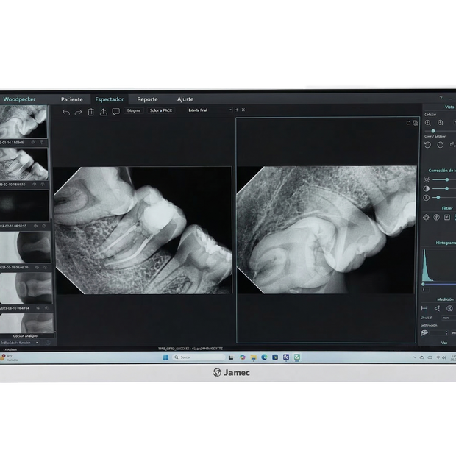The image size is (456, 456).
Task: Click the zoom out magnifier icon
Action: [x=441, y=123]
